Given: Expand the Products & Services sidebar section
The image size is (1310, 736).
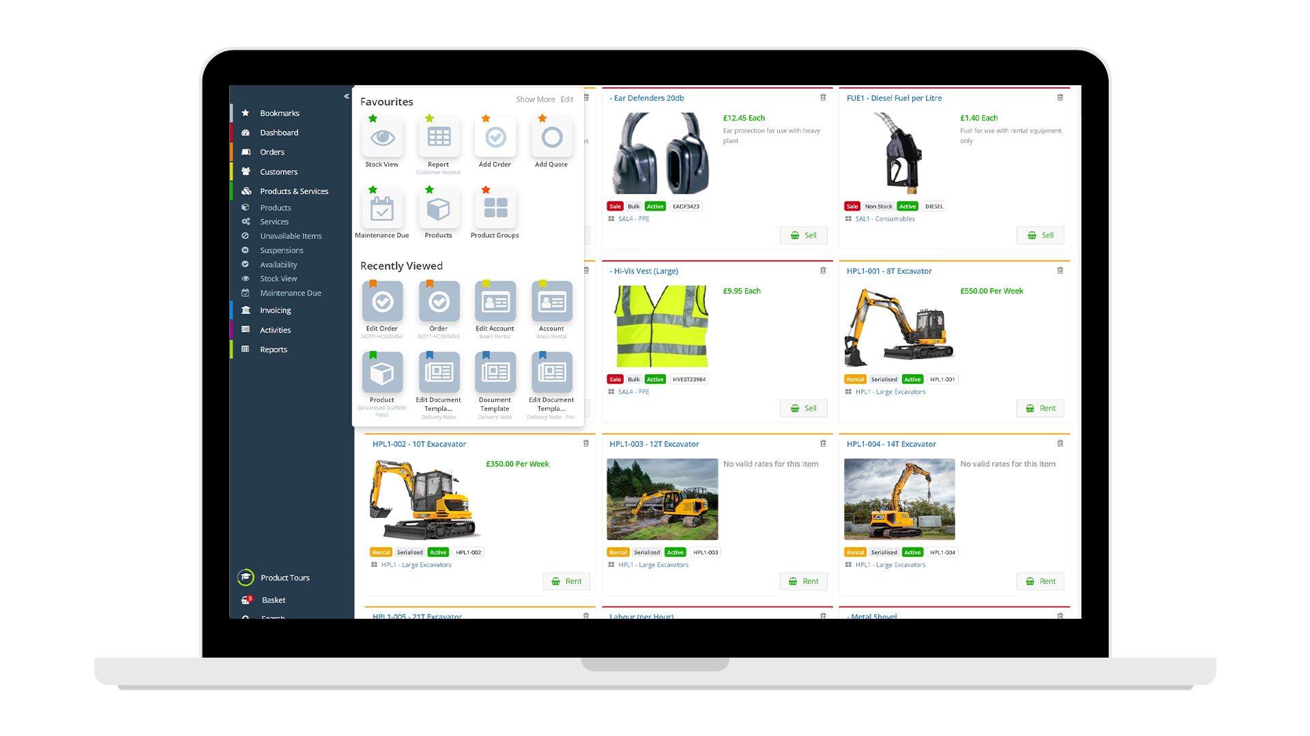Looking at the screenshot, I should 294,191.
